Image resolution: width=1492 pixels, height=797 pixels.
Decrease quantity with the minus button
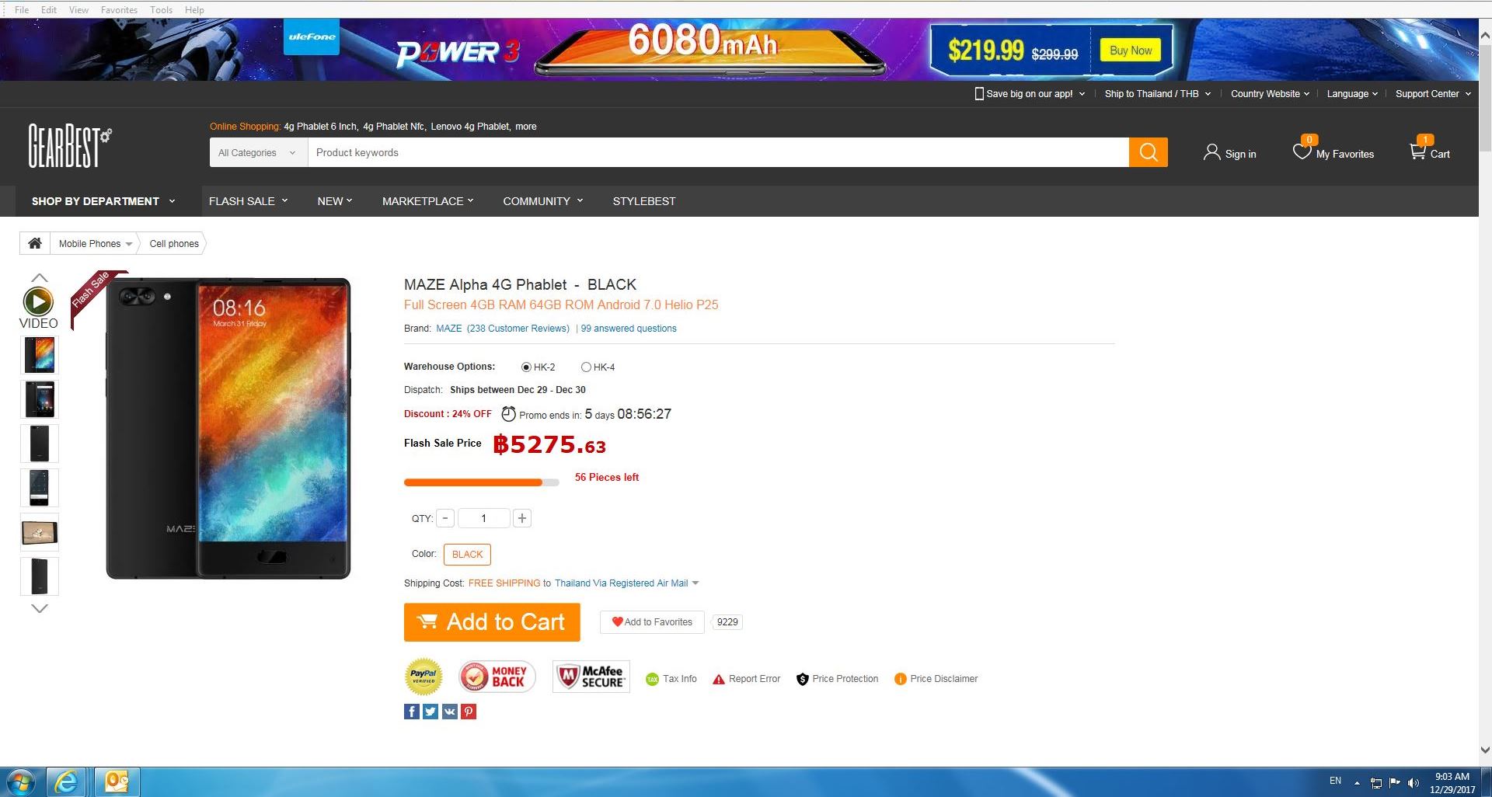pos(445,518)
